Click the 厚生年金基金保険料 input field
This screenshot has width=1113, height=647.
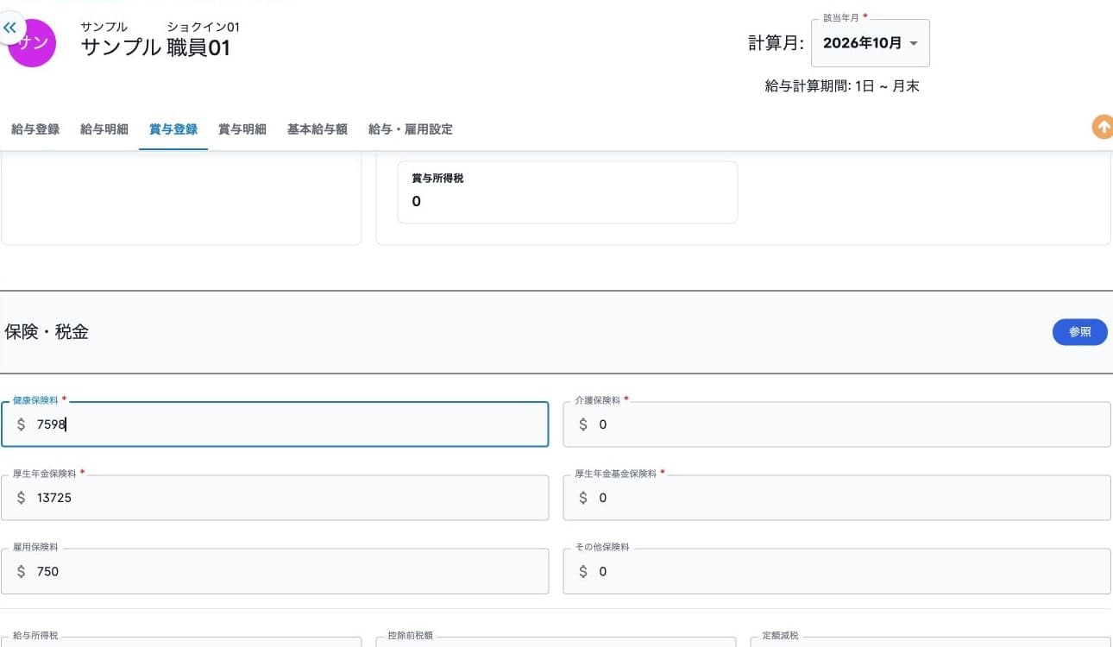click(837, 498)
